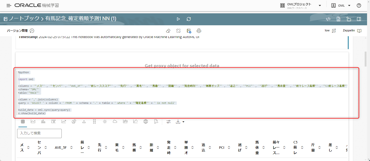370x161 pixels.
Task: Click the 入力して検索 search field
Action: click(x=39, y=133)
